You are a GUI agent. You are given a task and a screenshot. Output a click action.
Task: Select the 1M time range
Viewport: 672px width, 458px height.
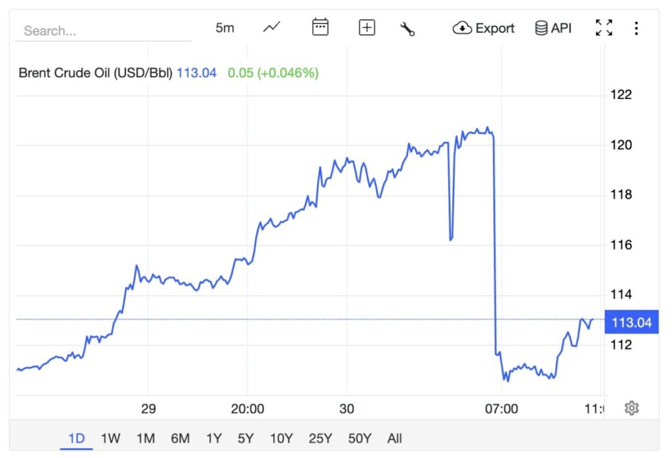pyautogui.click(x=146, y=438)
